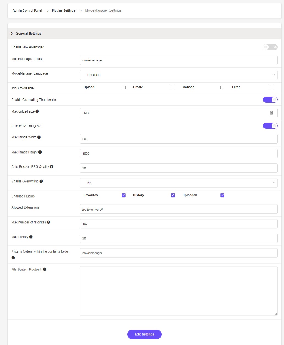Click the info icon next to Enable Overwriting
Screen dimensions: 284x345
[x=41, y=181]
